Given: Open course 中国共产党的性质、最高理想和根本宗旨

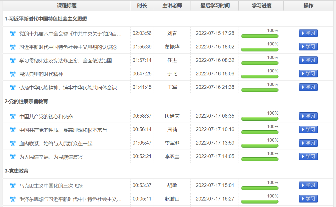Looking at the screenshot, I should tap(63, 130).
